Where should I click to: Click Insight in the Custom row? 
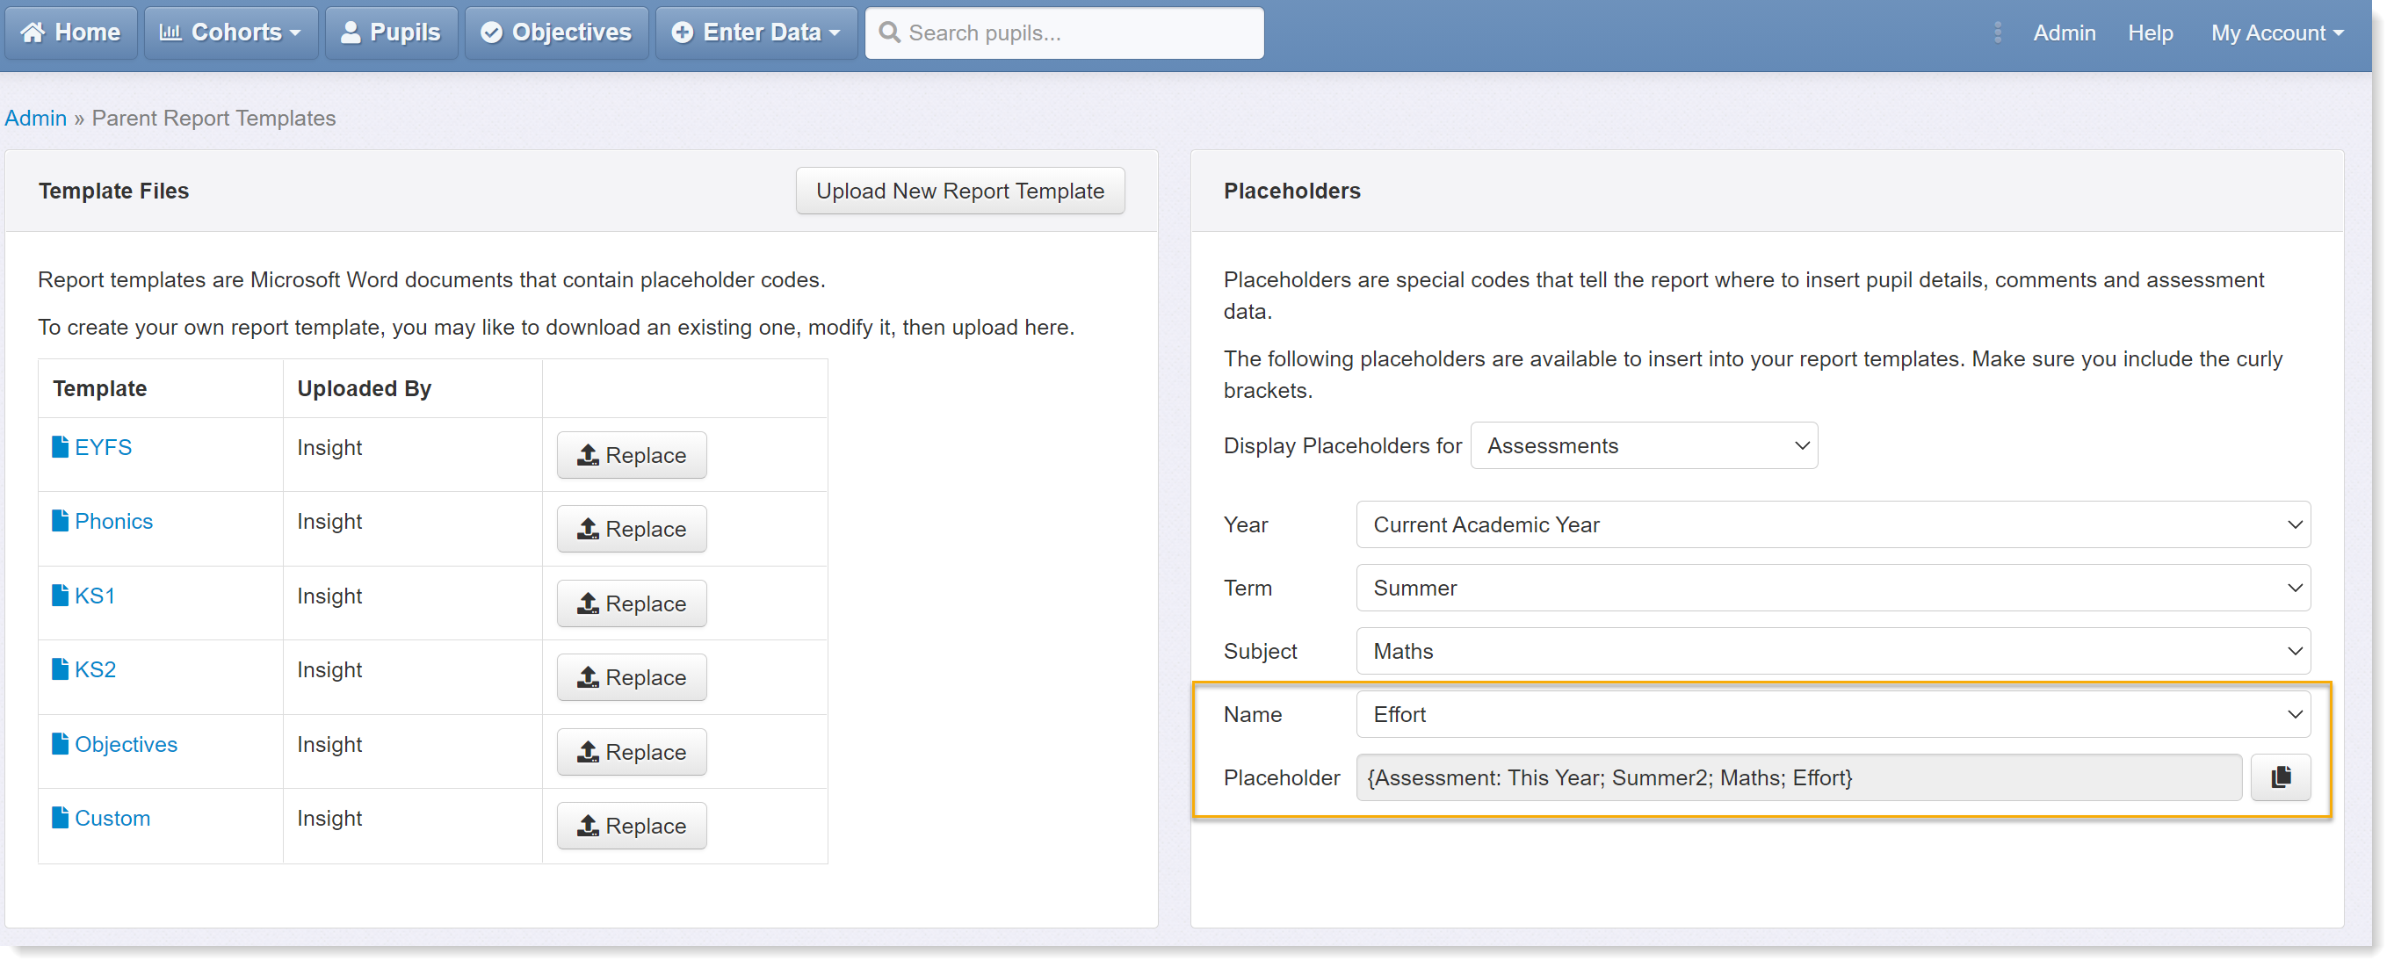point(329,819)
